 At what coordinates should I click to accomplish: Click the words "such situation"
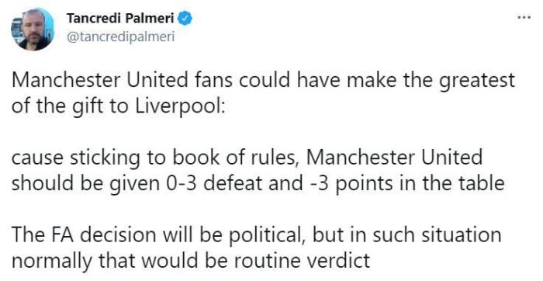coord(437,234)
